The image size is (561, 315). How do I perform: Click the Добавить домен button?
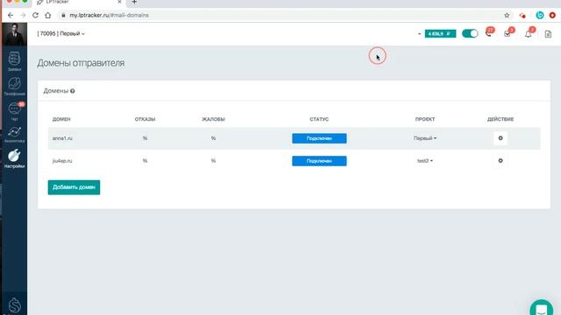[x=74, y=187]
